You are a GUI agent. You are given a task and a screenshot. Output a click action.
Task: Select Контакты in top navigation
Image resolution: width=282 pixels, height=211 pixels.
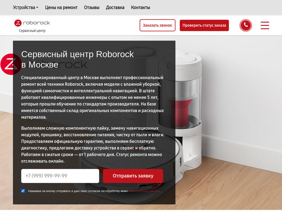click(141, 8)
